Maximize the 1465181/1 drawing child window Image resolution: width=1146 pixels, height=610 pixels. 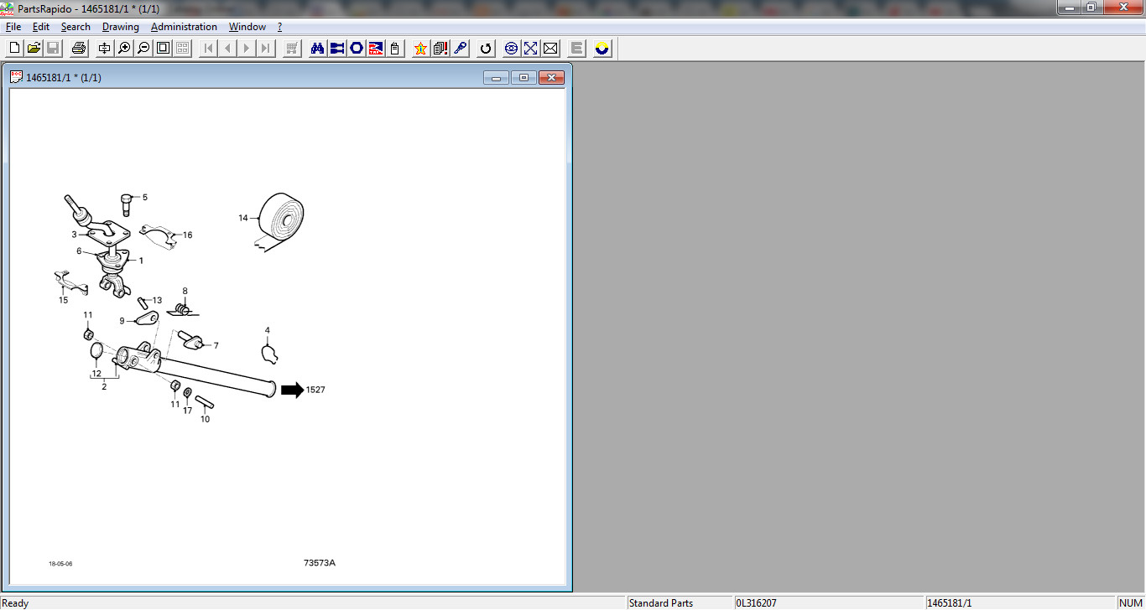tap(524, 78)
